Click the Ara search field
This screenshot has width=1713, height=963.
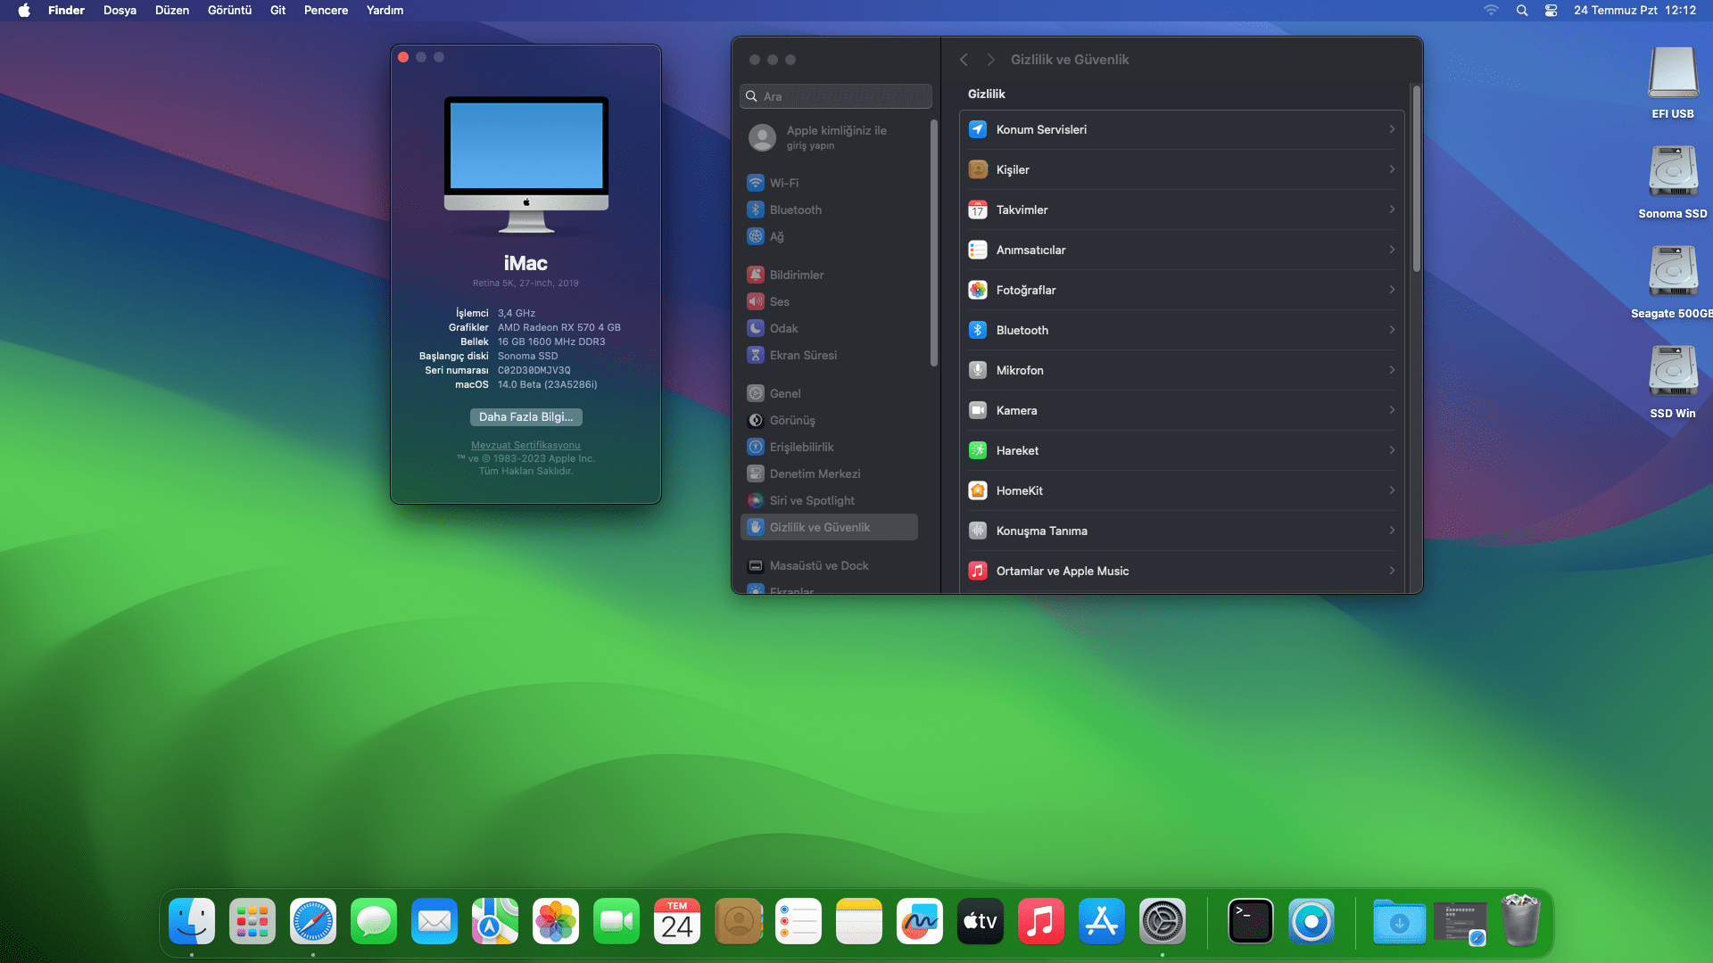[x=836, y=96]
